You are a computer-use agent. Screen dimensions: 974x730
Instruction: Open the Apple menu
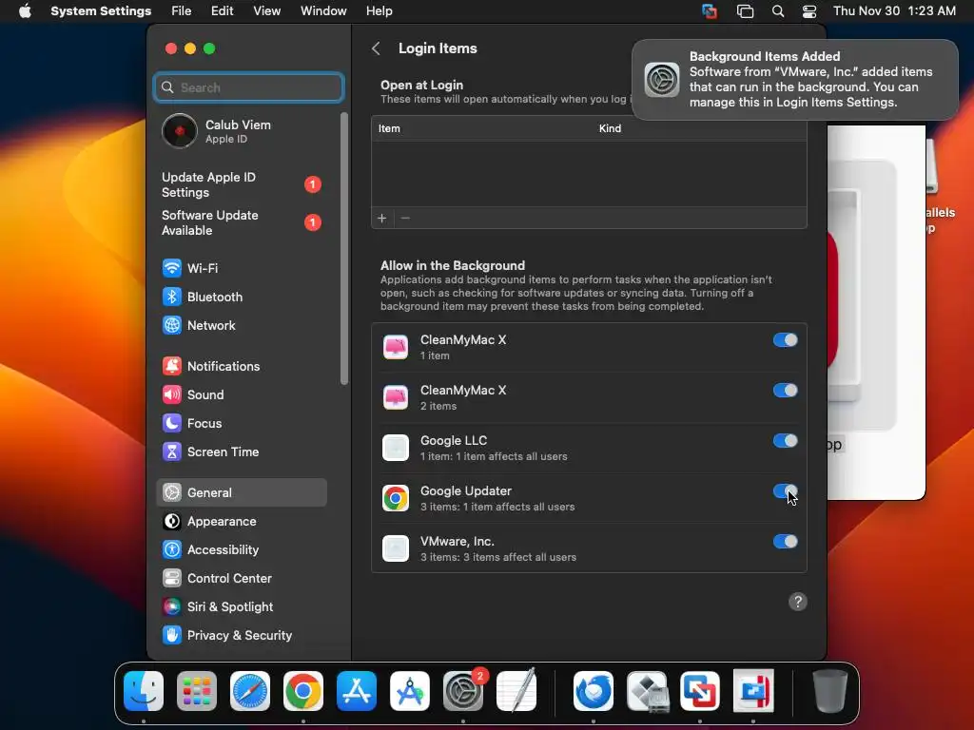click(25, 11)
